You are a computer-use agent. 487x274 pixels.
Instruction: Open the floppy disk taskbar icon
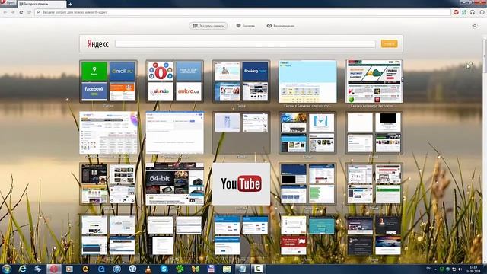[x=212, y=269]
